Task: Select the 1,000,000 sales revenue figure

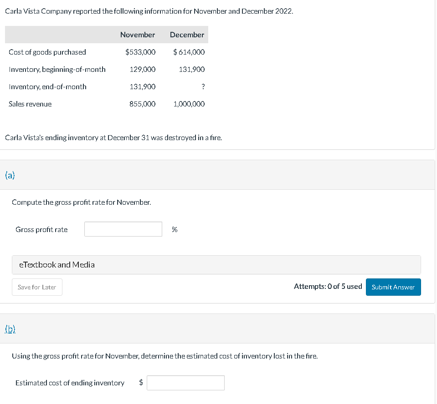Action: 189,104
